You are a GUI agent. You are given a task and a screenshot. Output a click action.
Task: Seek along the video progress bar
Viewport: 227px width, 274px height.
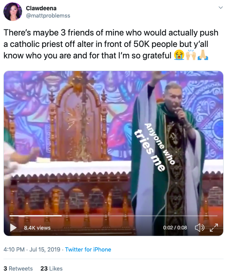point(113,216)
